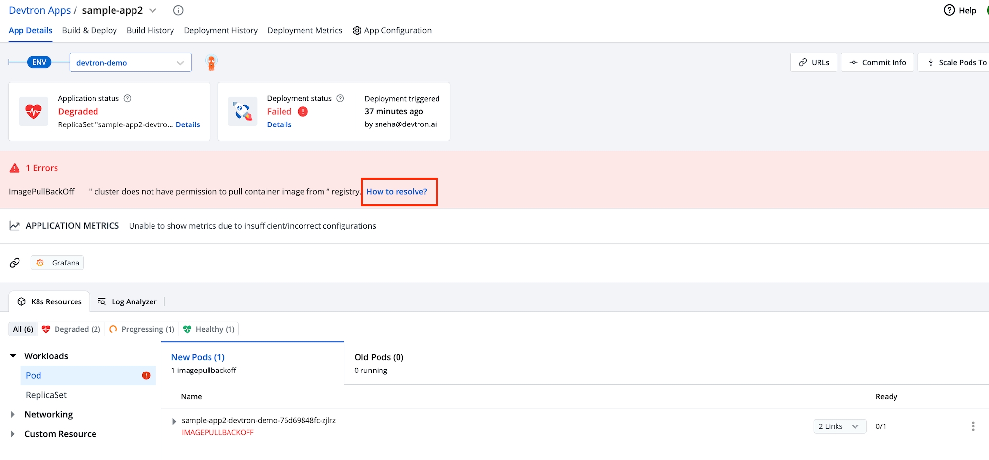Open the pod row three-dot menu
This screenshot has width=989, height=460.
point(973,426)
